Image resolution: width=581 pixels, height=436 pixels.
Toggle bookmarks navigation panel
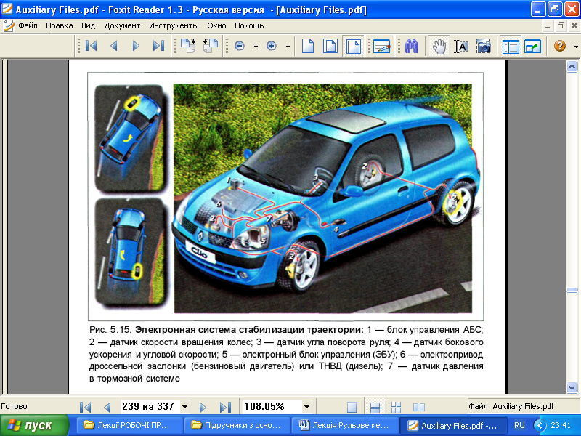pyautogui.click(x=511, y=46)
